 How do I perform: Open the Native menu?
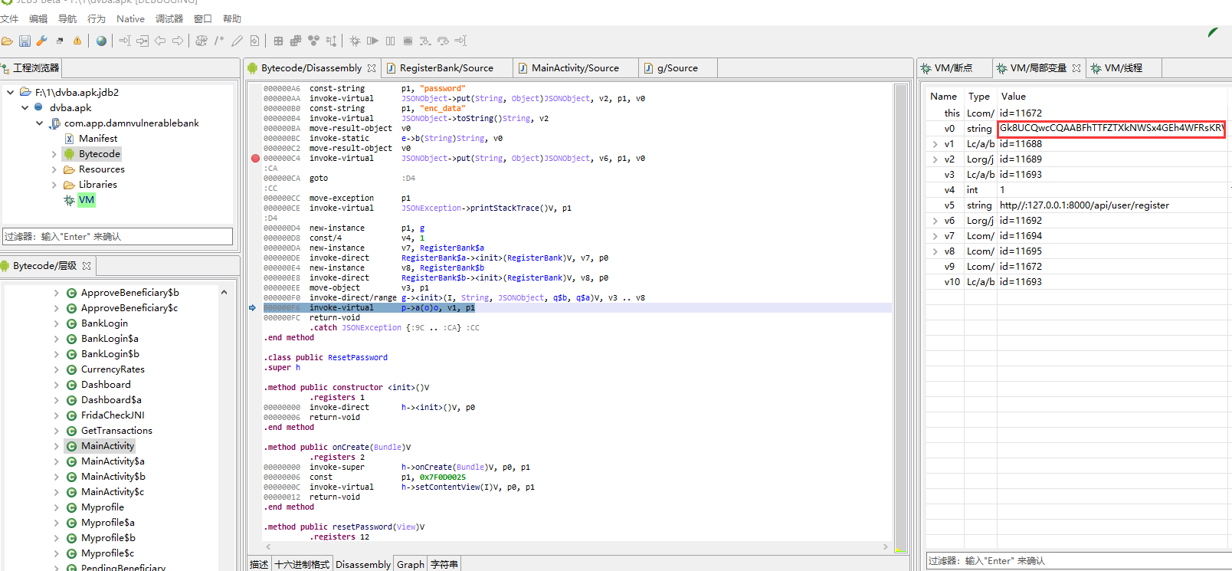[130, 18]
